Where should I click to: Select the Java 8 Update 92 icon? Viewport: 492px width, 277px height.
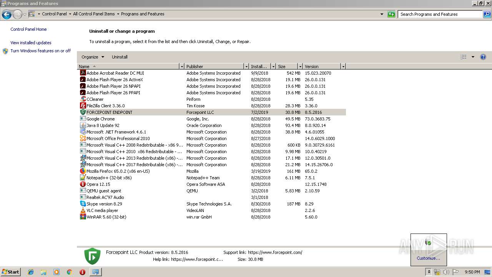(x=83, y=125)
